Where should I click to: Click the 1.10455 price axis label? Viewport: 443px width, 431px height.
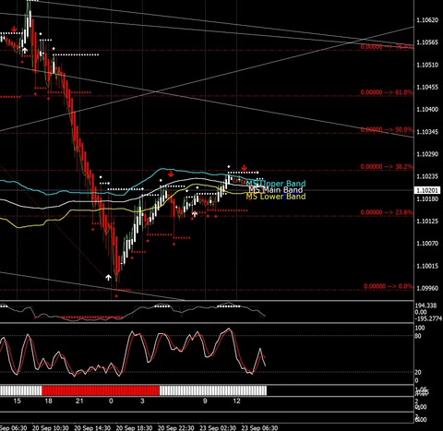pos(427,87)
